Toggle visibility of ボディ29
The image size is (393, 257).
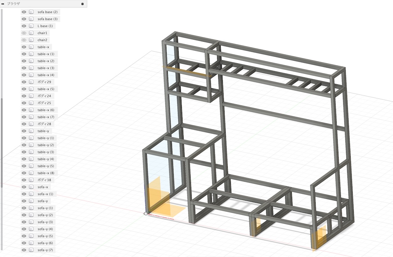tap(24, 82)
